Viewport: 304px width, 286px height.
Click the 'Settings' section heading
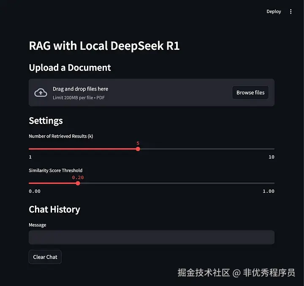46,121
